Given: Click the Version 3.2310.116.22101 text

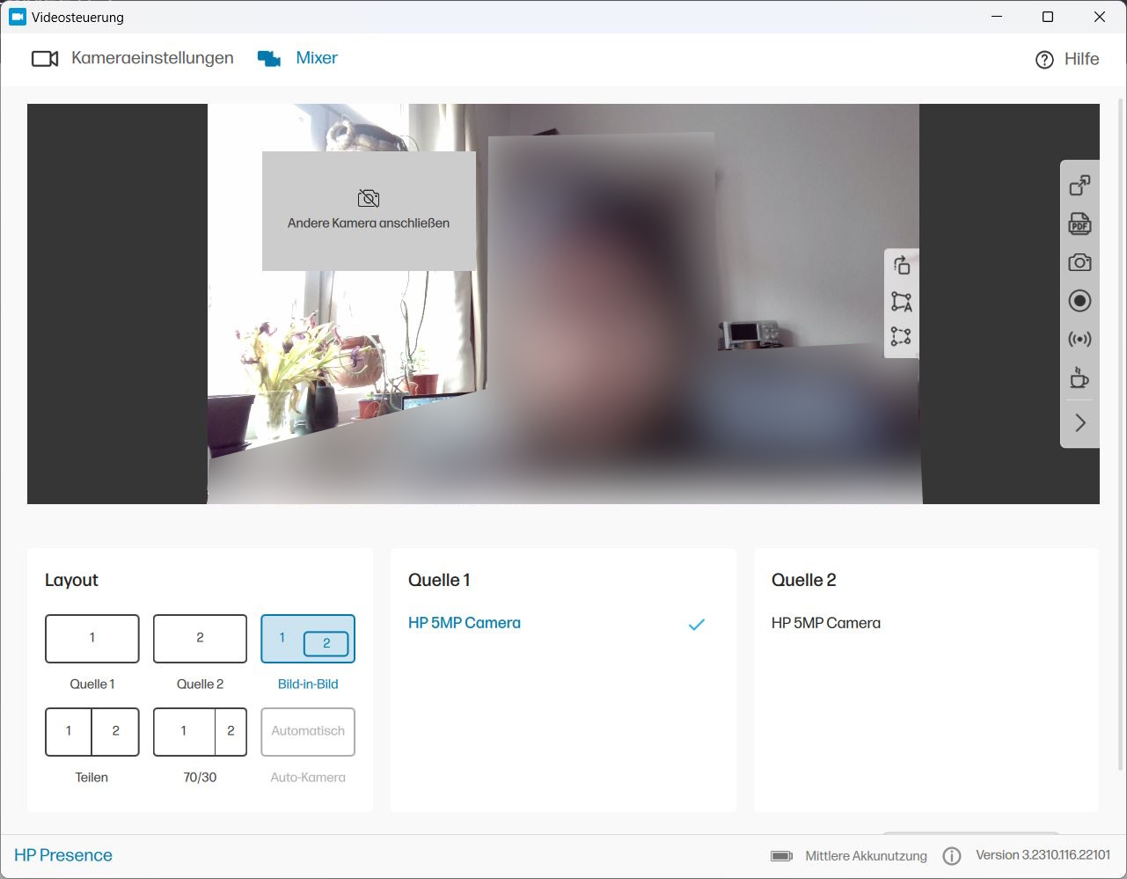Looking at the screenshot, I should (x=1043, y=855).
